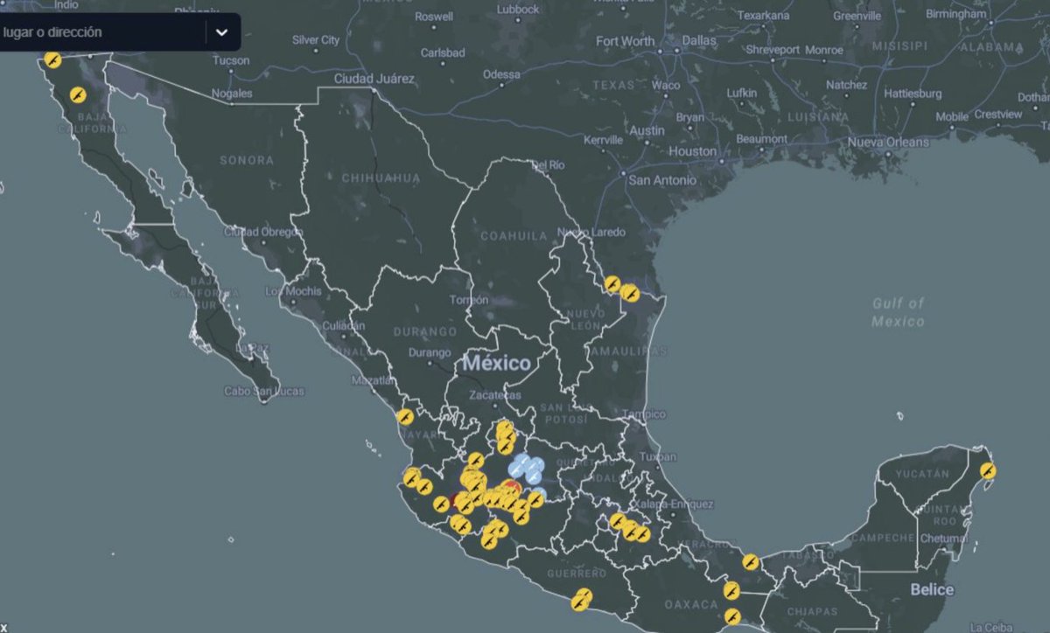Image resolution: width=1050 pixels, height=633 pixels.
Task: Open the gun marker on Quintana Roo's northeast tip
Action: click(x=988, y=471)
